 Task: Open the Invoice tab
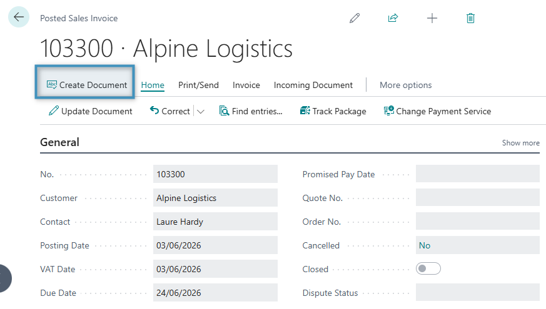coord(246,85)
